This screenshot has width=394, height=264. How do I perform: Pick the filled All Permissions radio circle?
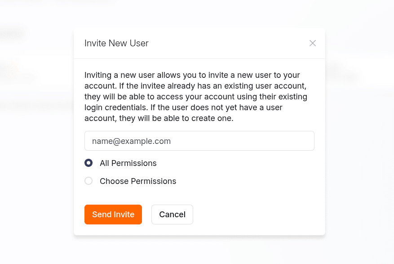pyautogui.click(x=89, y=163)
